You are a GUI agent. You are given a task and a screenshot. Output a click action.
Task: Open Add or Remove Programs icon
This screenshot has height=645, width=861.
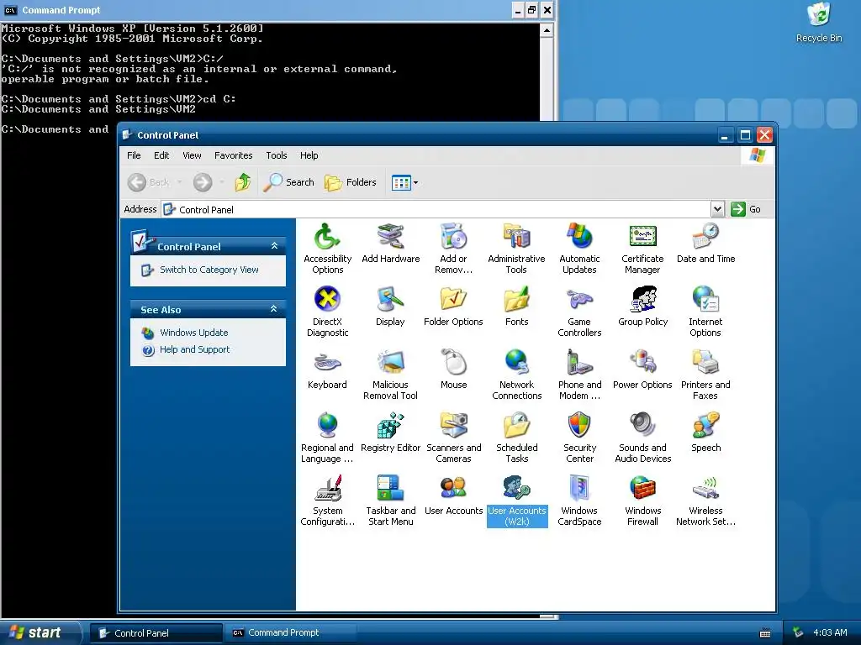pos(453,237)
